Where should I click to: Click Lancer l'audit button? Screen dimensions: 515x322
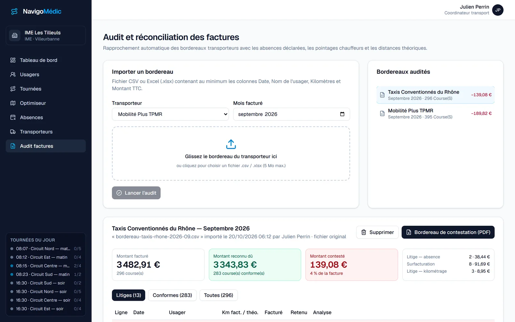click(136, 193)
